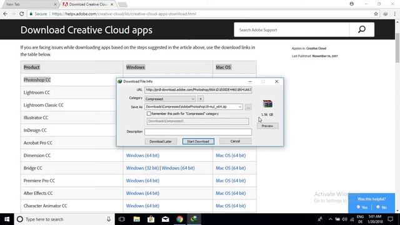Check Remember this path for Compressed category
The height and width of the screenshot is (225, 400).
pyautogui.click(x=149, y=114)
